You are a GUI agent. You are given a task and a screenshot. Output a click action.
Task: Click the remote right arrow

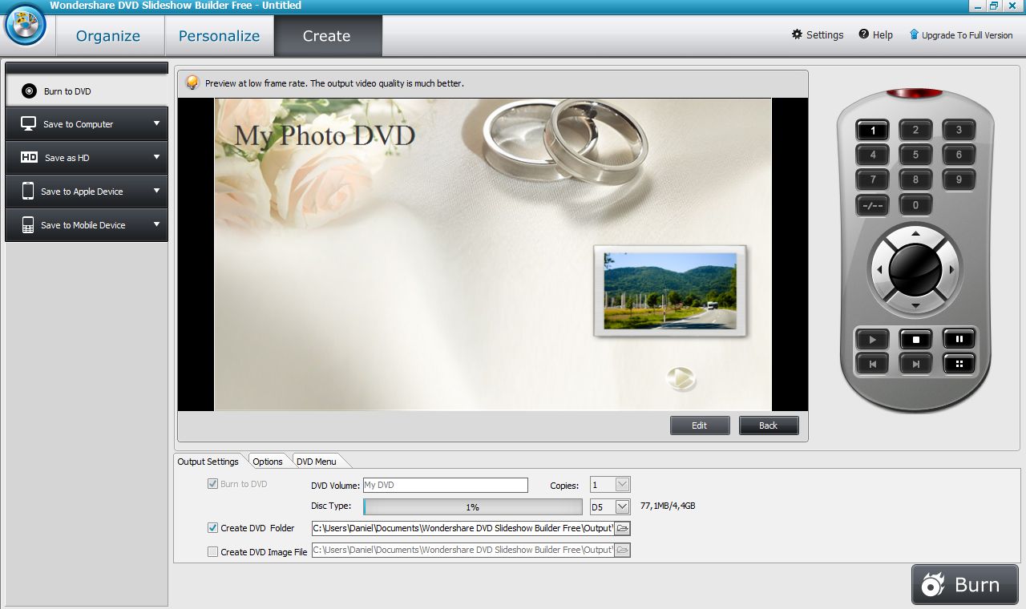click(x=952, y=270)
